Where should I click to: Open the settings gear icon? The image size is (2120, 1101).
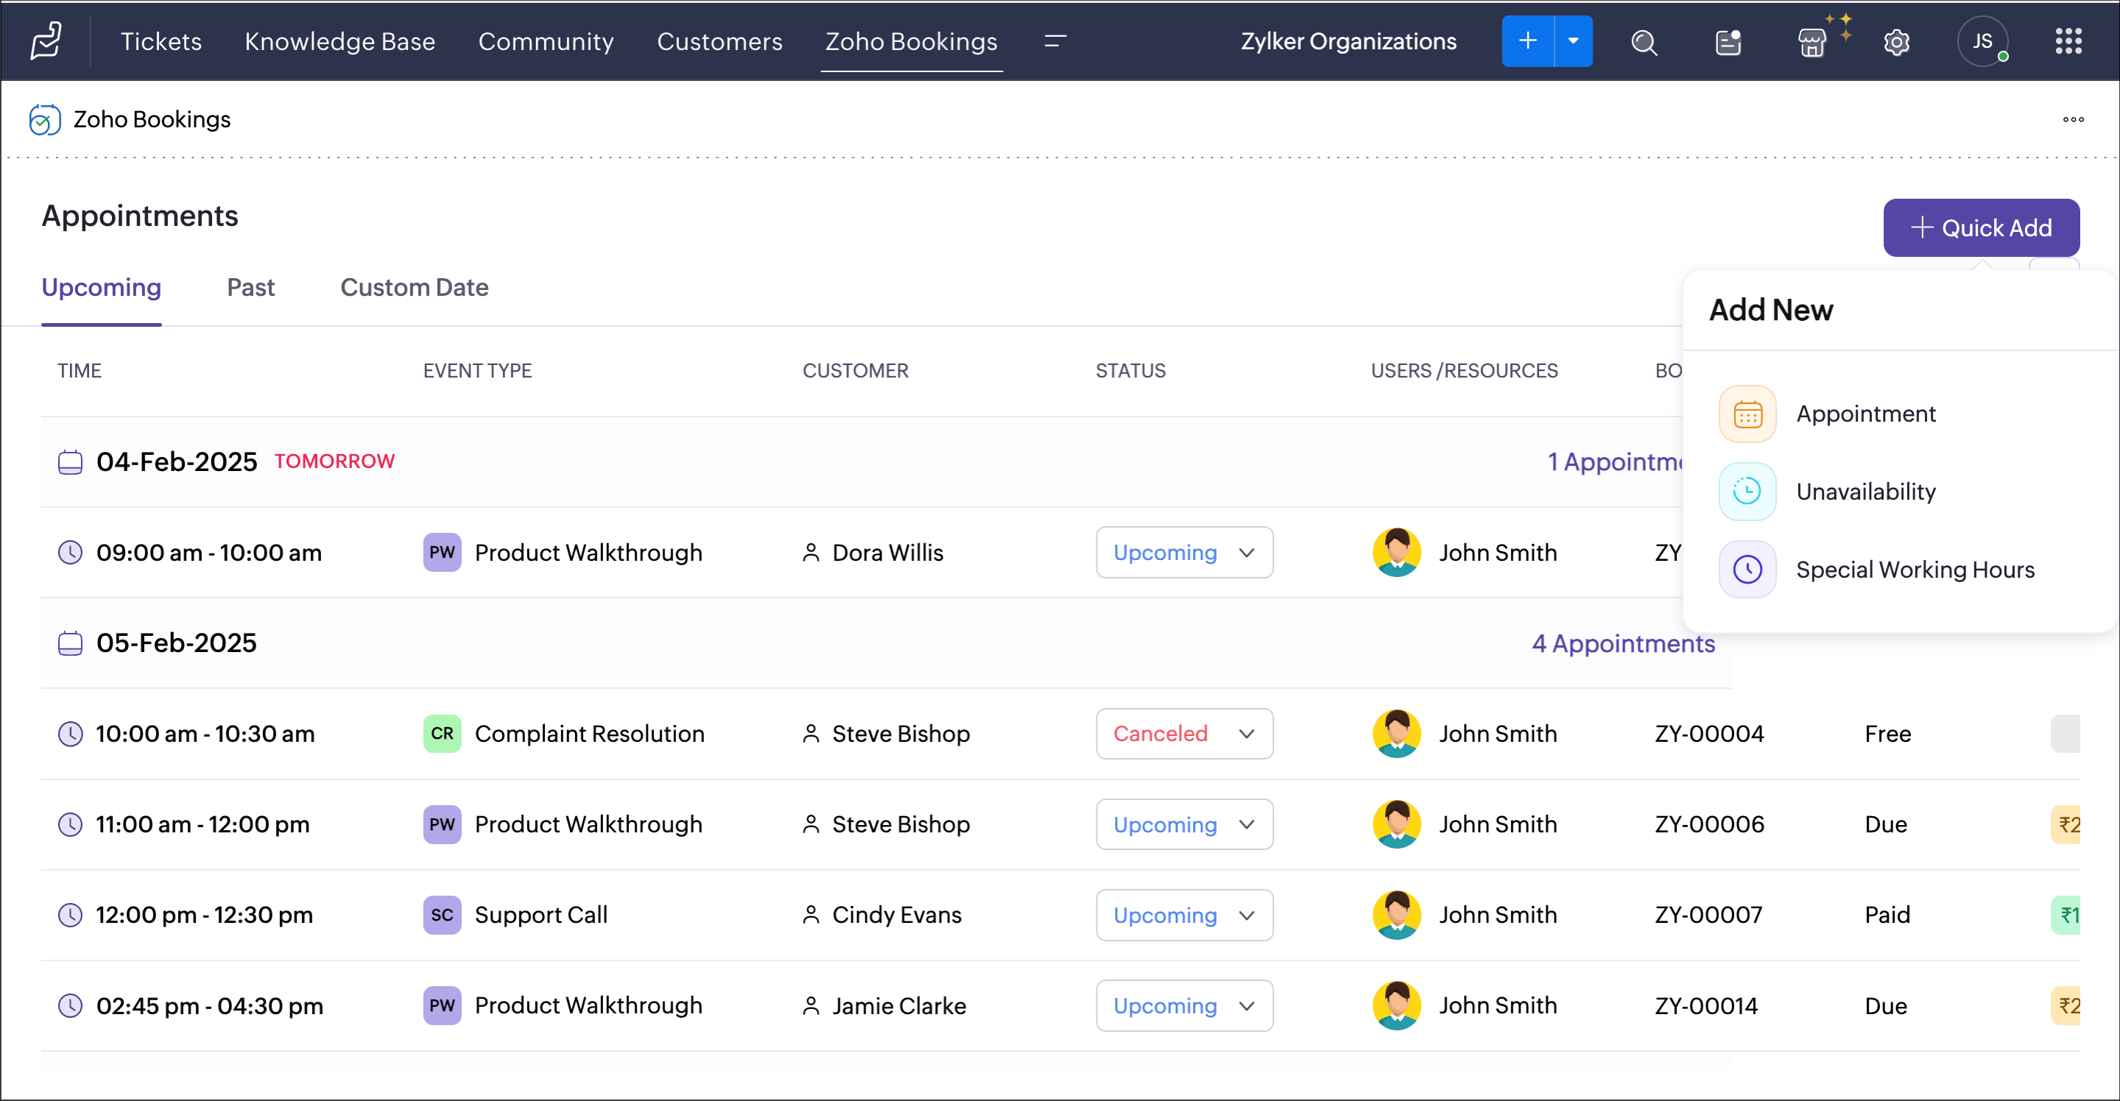pos(1896,42)
